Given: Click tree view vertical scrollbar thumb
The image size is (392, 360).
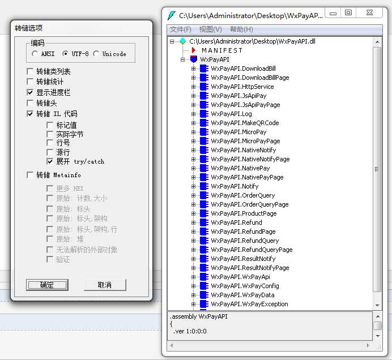Looking at the screenshot, I should tap(377, 169).
